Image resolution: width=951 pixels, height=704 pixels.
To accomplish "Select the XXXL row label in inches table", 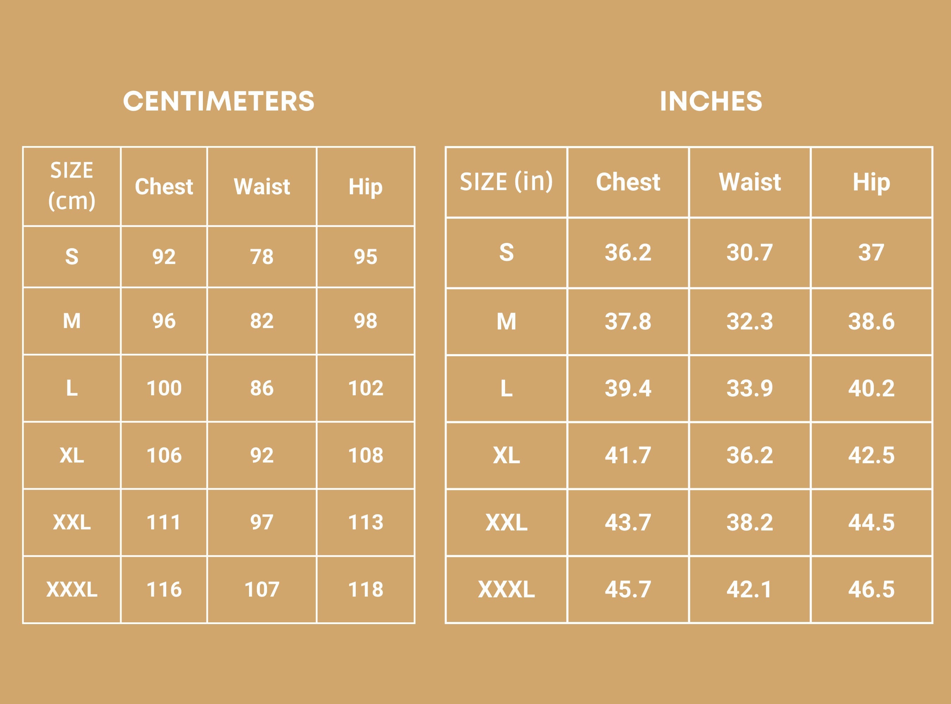I will pos(506,589).
